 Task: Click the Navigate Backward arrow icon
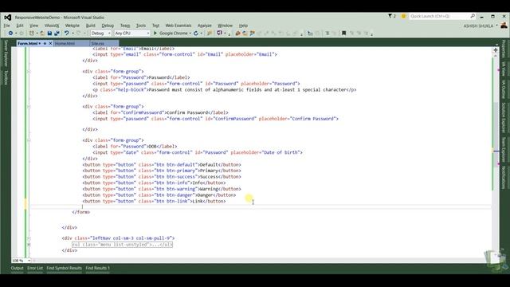(x=10, y=33)
